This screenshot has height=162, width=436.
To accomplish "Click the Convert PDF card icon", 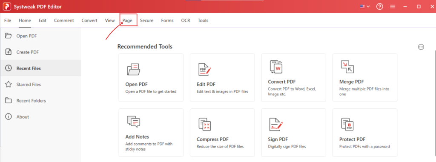I will (276, 67).
